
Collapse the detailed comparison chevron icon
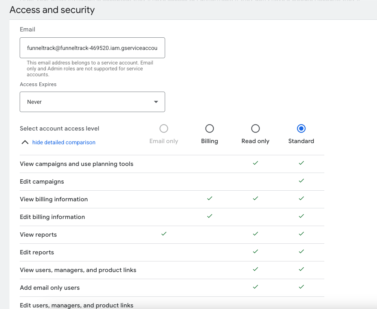click(25, 142)
